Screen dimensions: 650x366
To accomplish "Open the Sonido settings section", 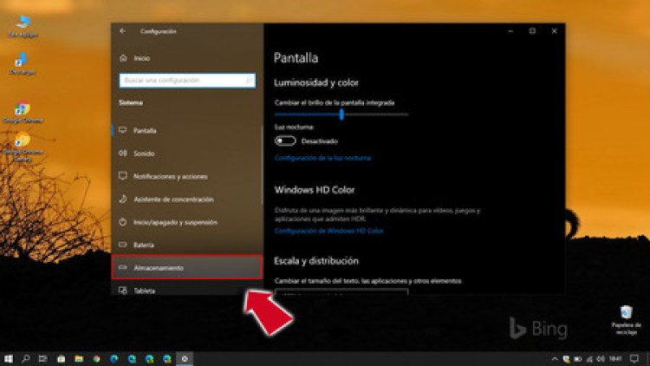I will click(x=144, y=154).
